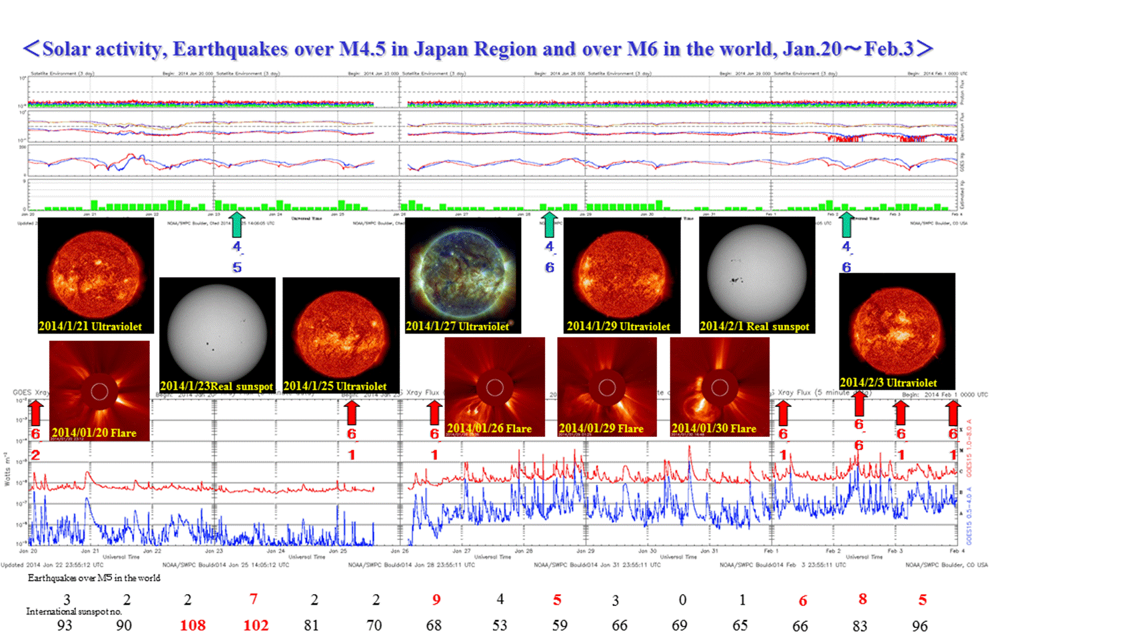Click the sunspot number 59
Image resolution: width=1128 pixels, height=634 pixels.
[560, 625]
